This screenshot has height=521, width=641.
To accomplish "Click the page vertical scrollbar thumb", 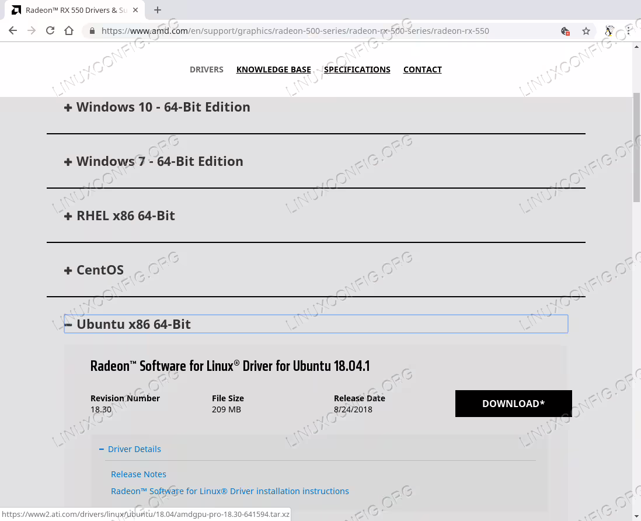I will (x=636, y=147).
